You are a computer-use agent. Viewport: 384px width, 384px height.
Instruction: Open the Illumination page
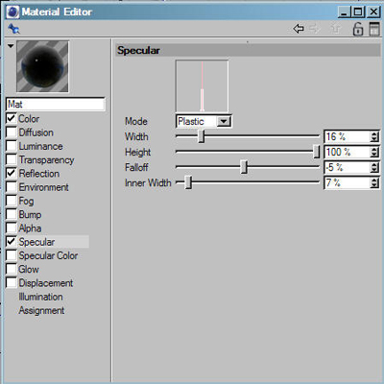point(40,297)
